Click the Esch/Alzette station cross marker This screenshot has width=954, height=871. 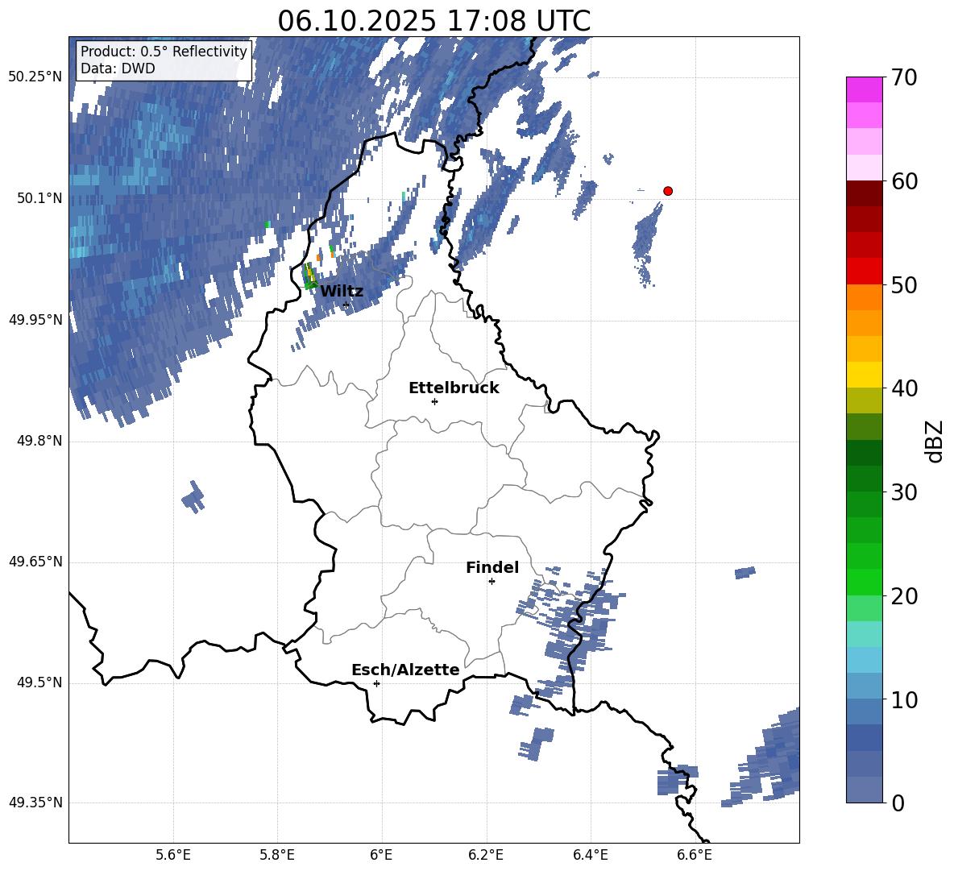[x=376, y=683]
